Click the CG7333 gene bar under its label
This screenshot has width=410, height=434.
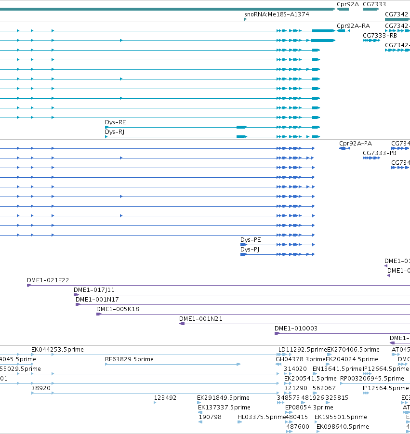(x=371, y=9)
